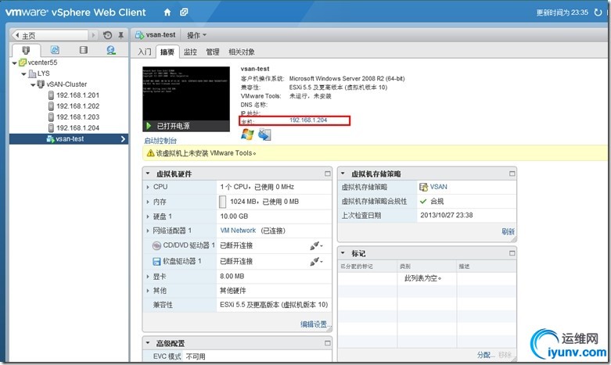Image resolution: width=611 pixels, height=365 pixels.
Task: Click the VSAN storage policy icon
Action: tap(423, 187)
